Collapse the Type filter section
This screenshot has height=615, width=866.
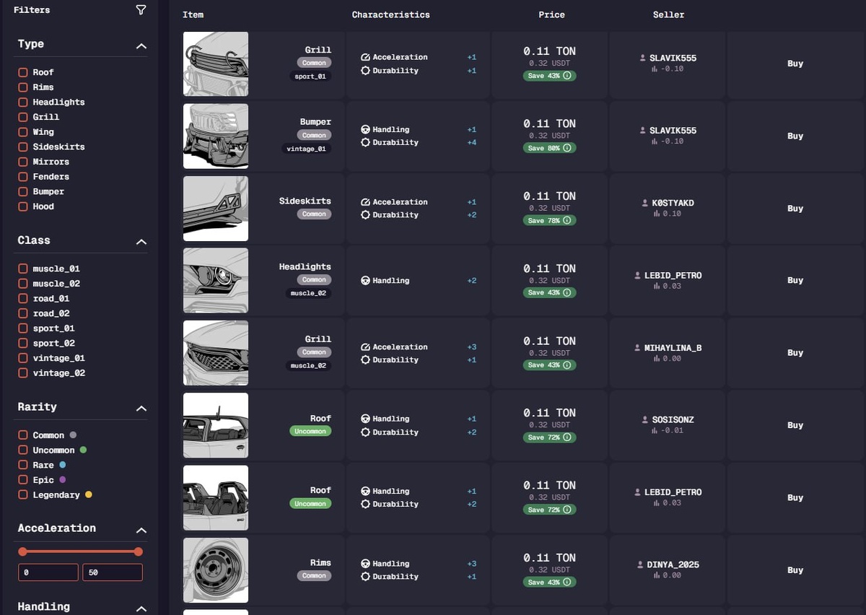pyautogui.click(x=141, y=46)
